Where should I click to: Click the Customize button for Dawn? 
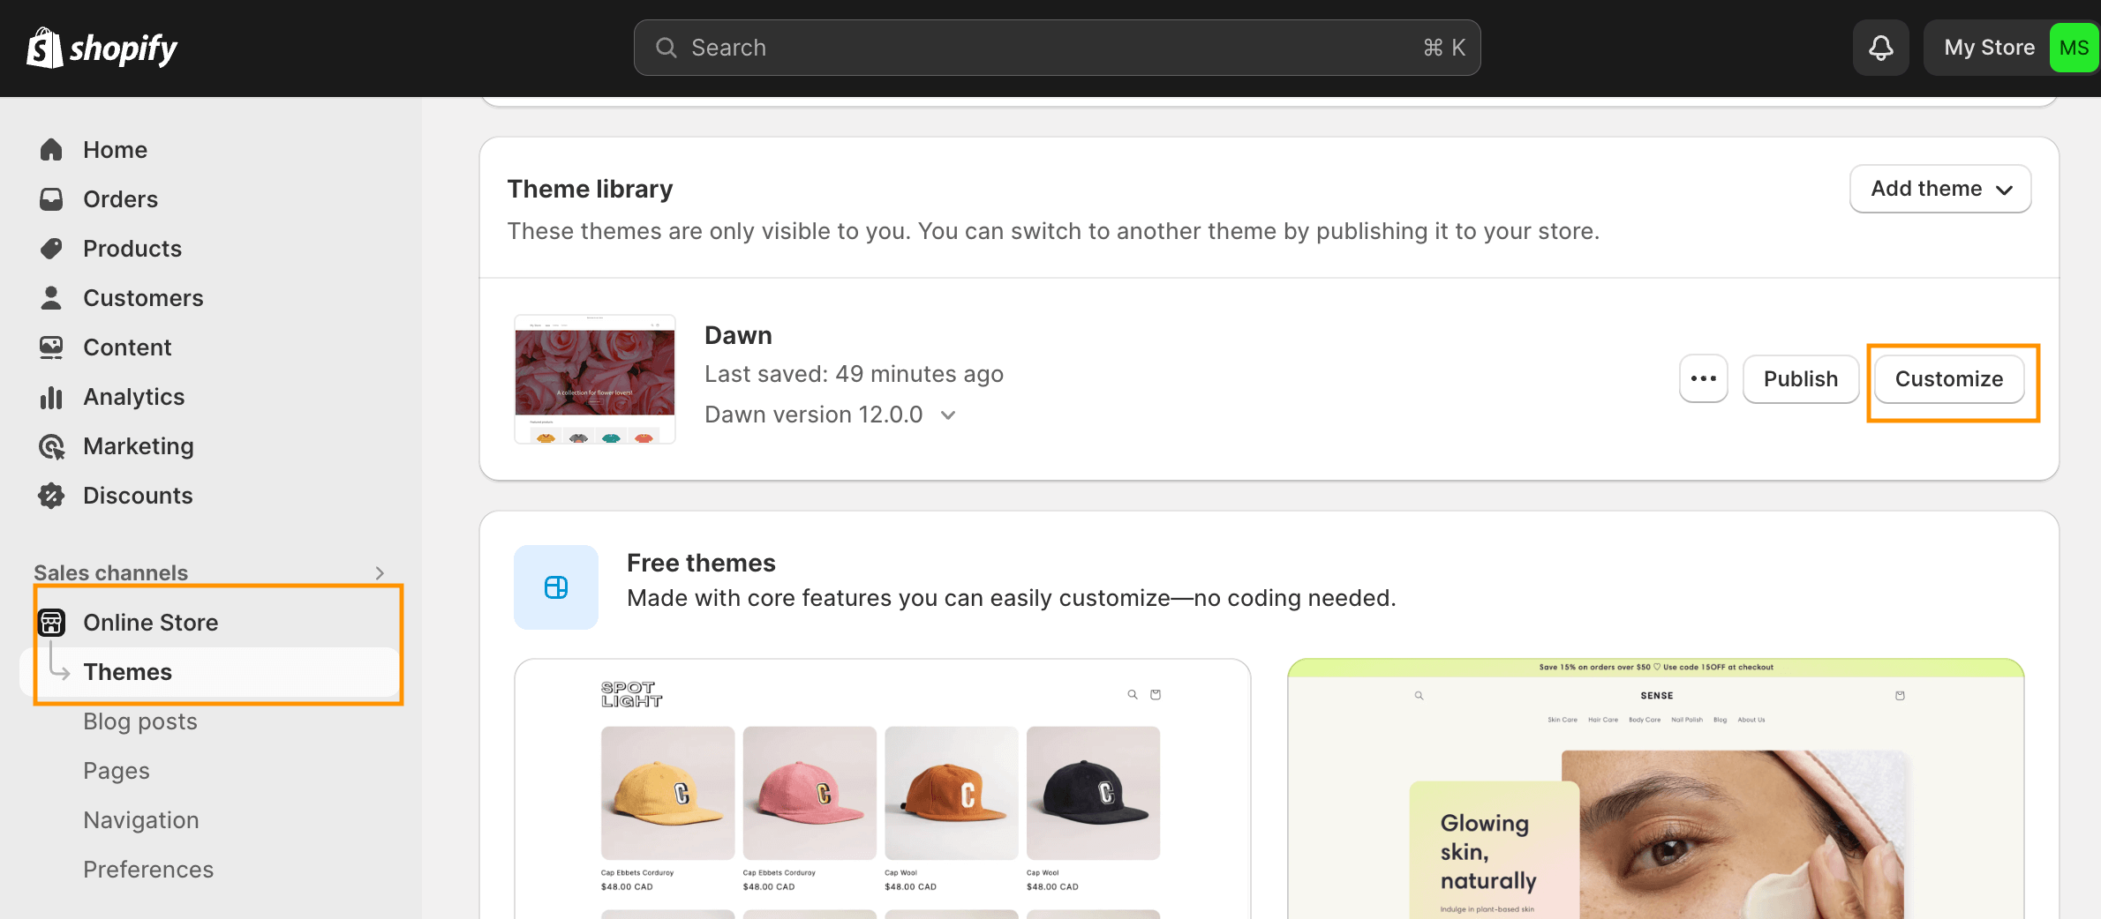click(x=1949, y=378)
